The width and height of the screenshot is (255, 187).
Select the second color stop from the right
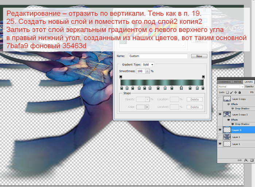(197, 88)
